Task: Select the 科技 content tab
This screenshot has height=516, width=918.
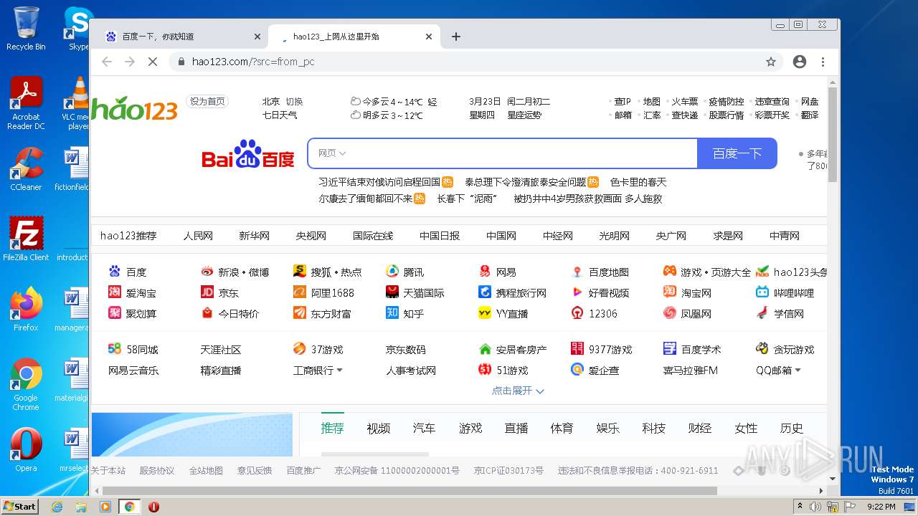Action: 654,428
